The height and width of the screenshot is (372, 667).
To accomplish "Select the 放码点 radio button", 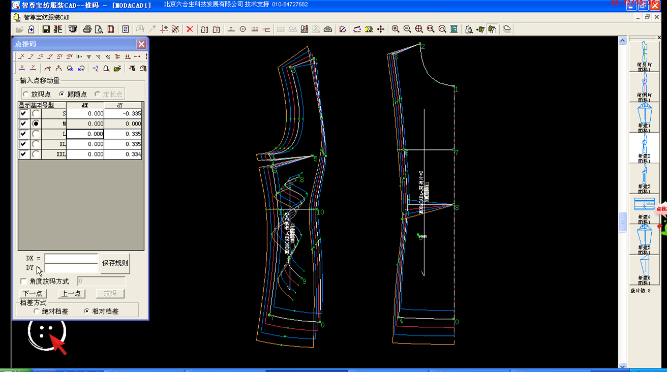I will point(26,95).
